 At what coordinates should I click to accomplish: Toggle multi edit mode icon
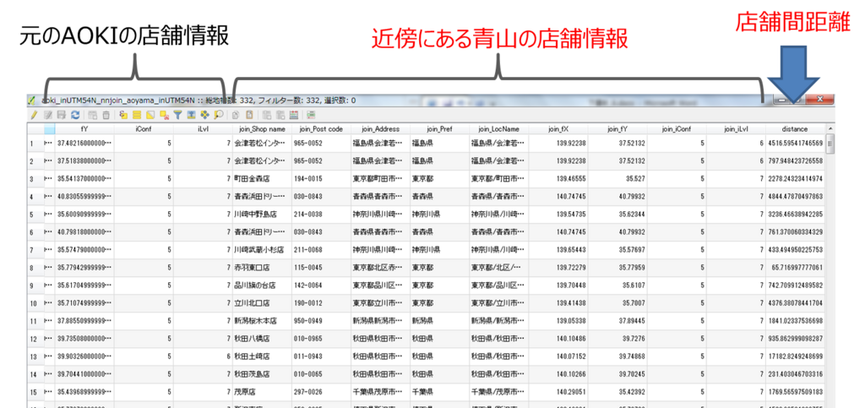pos(47,115)
